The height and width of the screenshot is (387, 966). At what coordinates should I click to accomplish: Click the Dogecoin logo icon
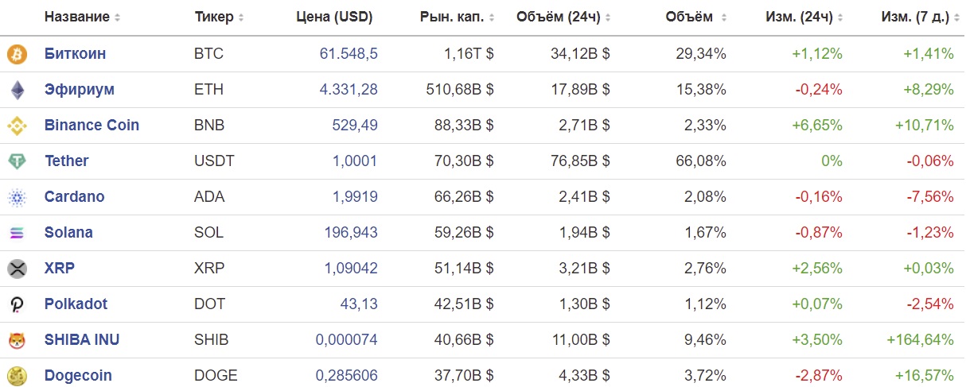pos(17,376)
